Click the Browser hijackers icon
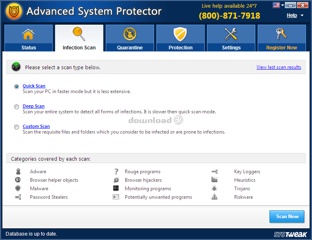Image resolution: width=312 pixels, height=240 pixels. click(x=116, y=180)
